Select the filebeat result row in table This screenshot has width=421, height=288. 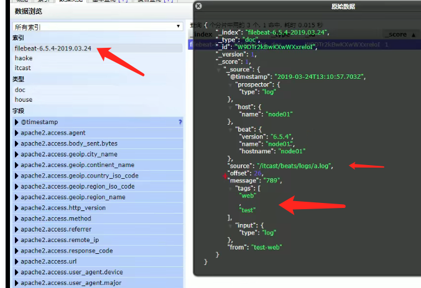coord(305,45)
